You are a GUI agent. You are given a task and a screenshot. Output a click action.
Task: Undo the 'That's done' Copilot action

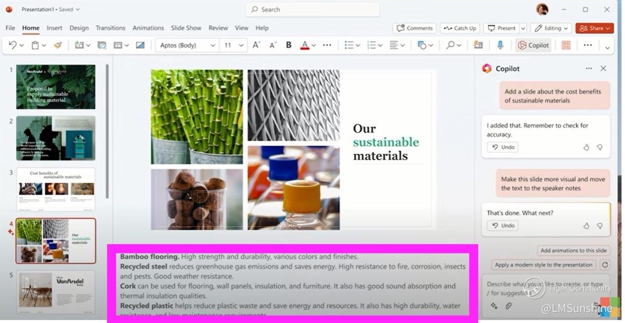pos(503,225)
